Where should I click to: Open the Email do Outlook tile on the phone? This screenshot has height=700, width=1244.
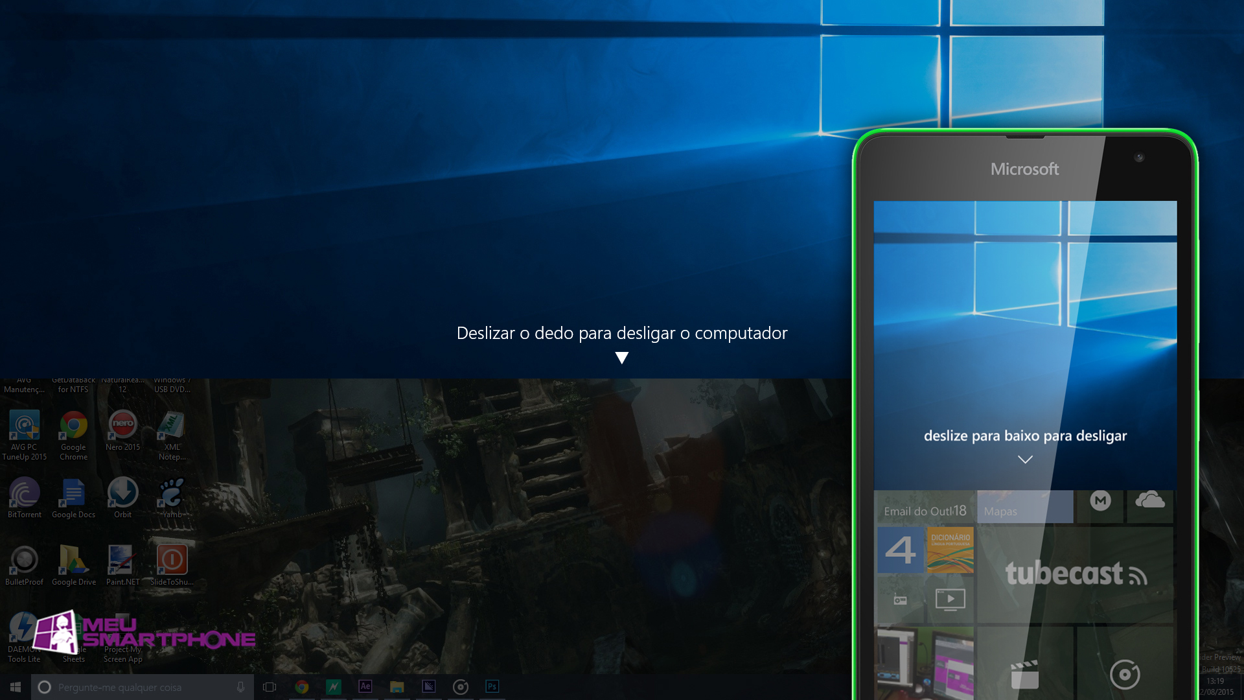(x=925, y=507)
